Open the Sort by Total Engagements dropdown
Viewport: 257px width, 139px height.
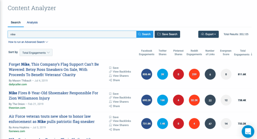36,53
